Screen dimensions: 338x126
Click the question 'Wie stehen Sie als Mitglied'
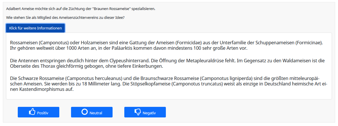[x=65, y=18]
